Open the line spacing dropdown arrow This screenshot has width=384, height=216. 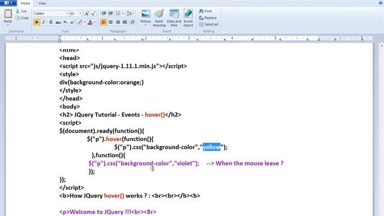pyautogui.click(x=133, y=13)
